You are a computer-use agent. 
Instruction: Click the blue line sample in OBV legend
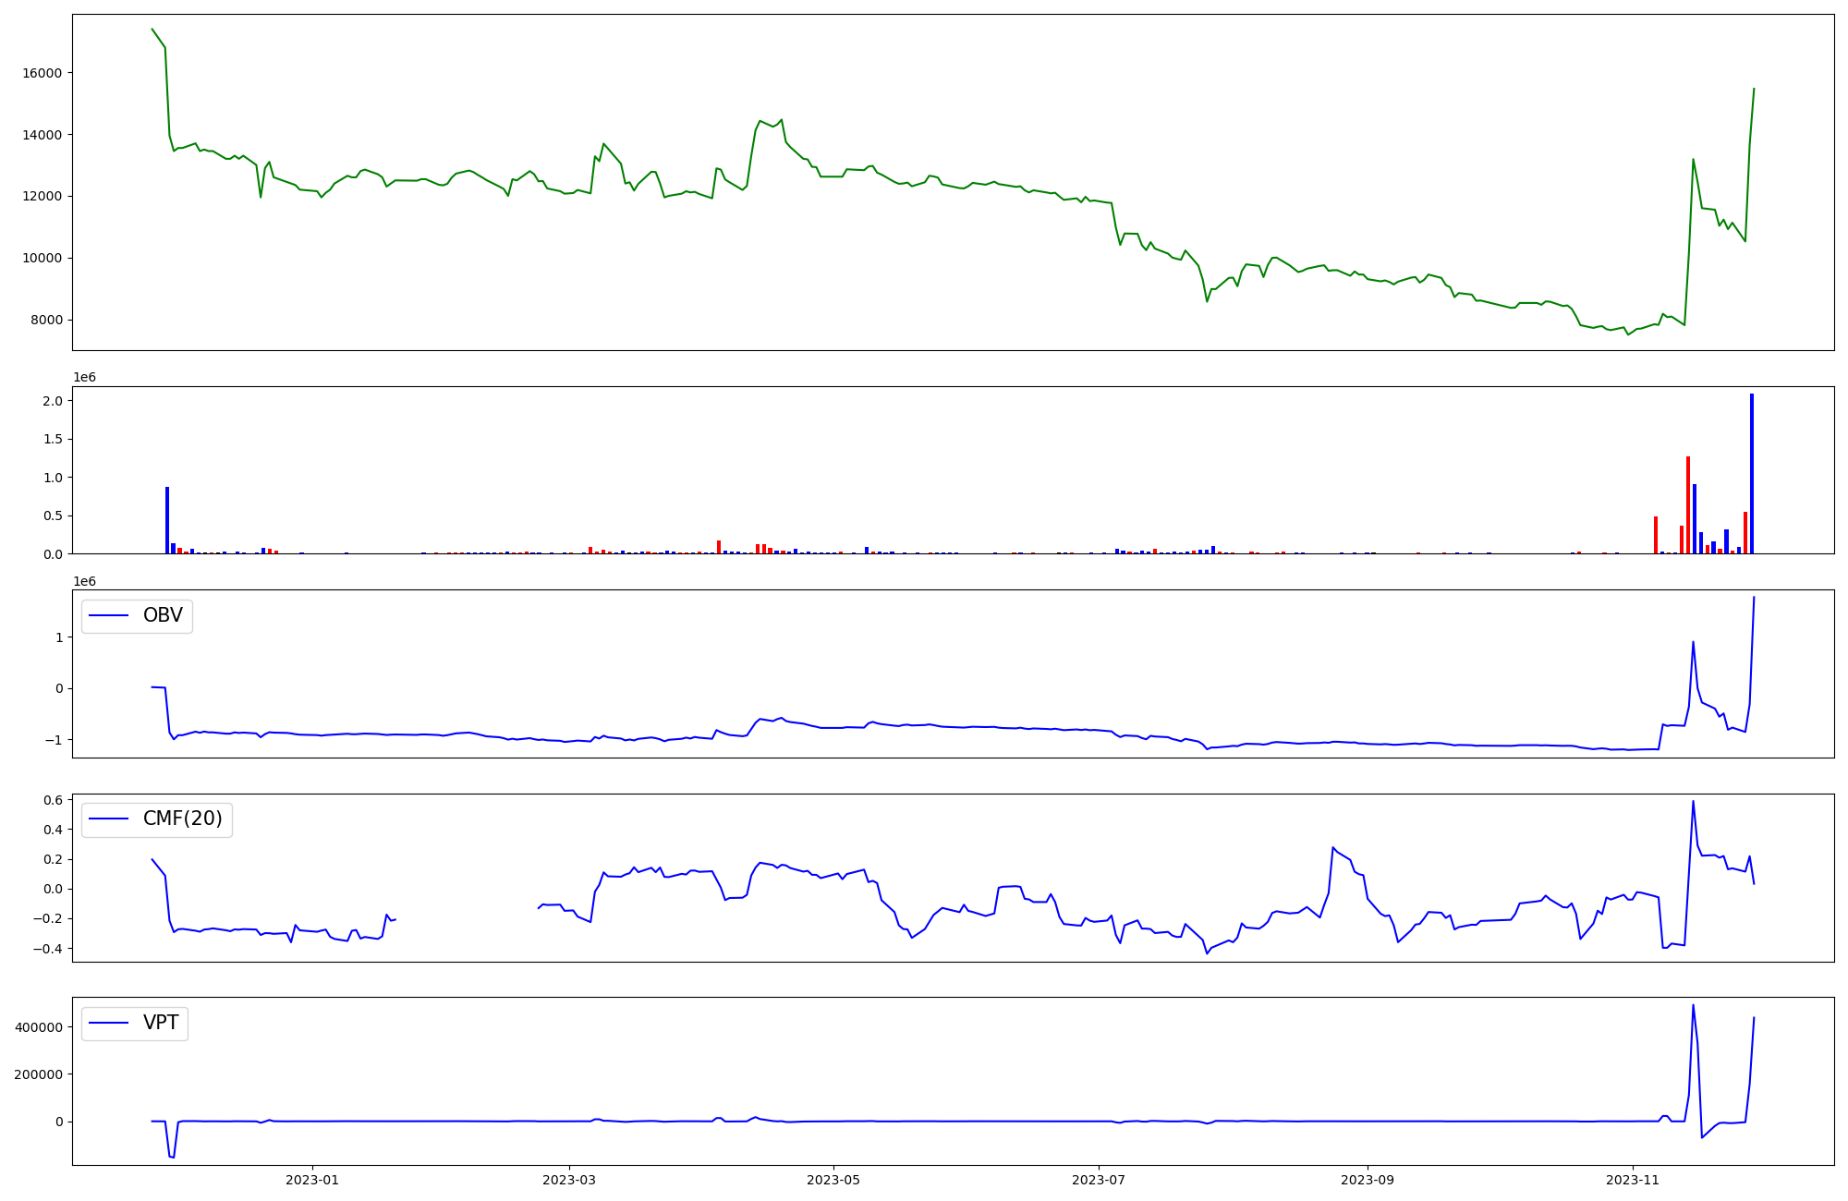[109, 615]
